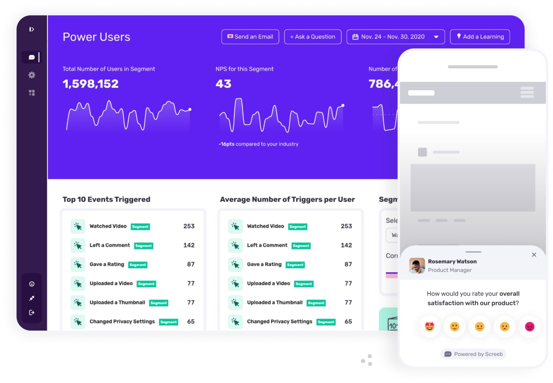Click Changed Privacy Settings icon in Average Triggers

pyautogui.click(x=235, y=322)
